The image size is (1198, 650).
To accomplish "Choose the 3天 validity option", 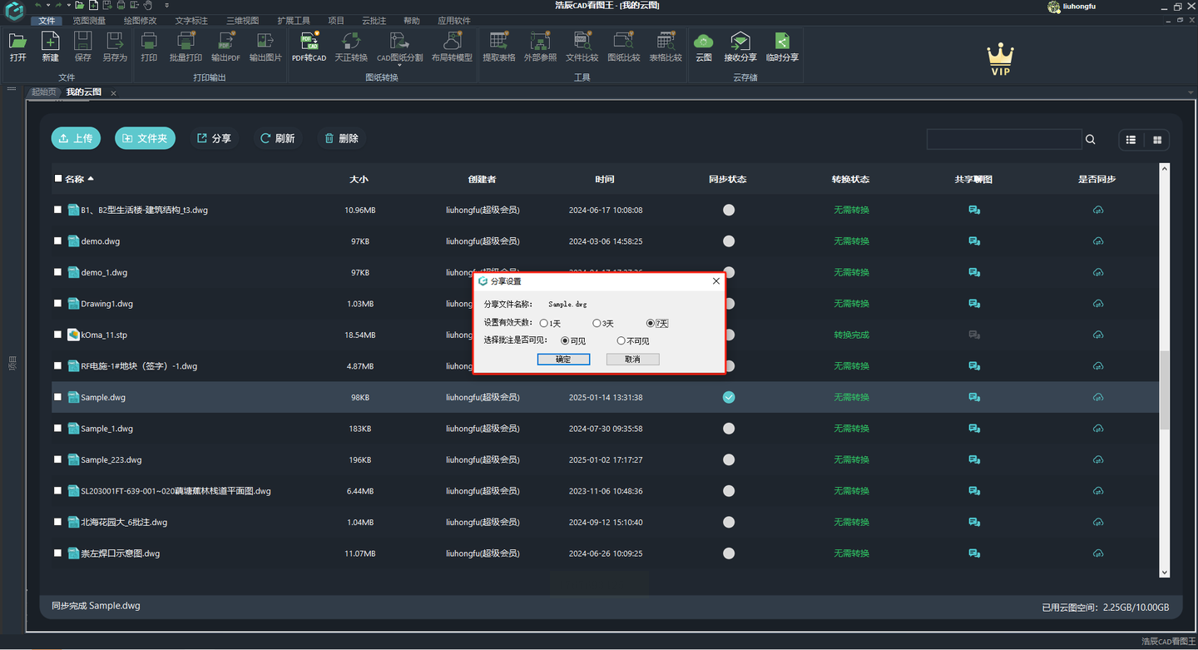I will (597, 323).
